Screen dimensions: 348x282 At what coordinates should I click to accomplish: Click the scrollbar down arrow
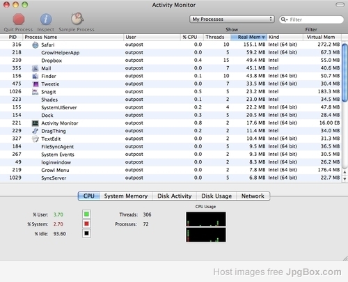[345, 179]
